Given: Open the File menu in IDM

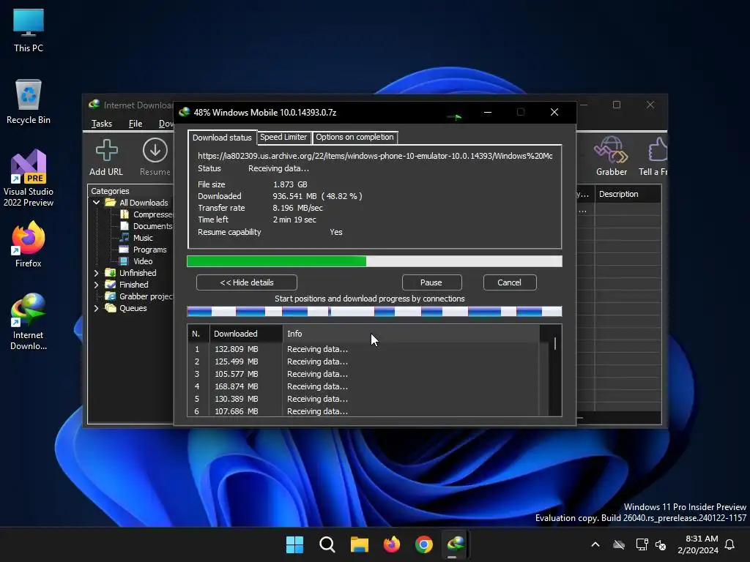Looking at the screenshot, I should (135, 124).
